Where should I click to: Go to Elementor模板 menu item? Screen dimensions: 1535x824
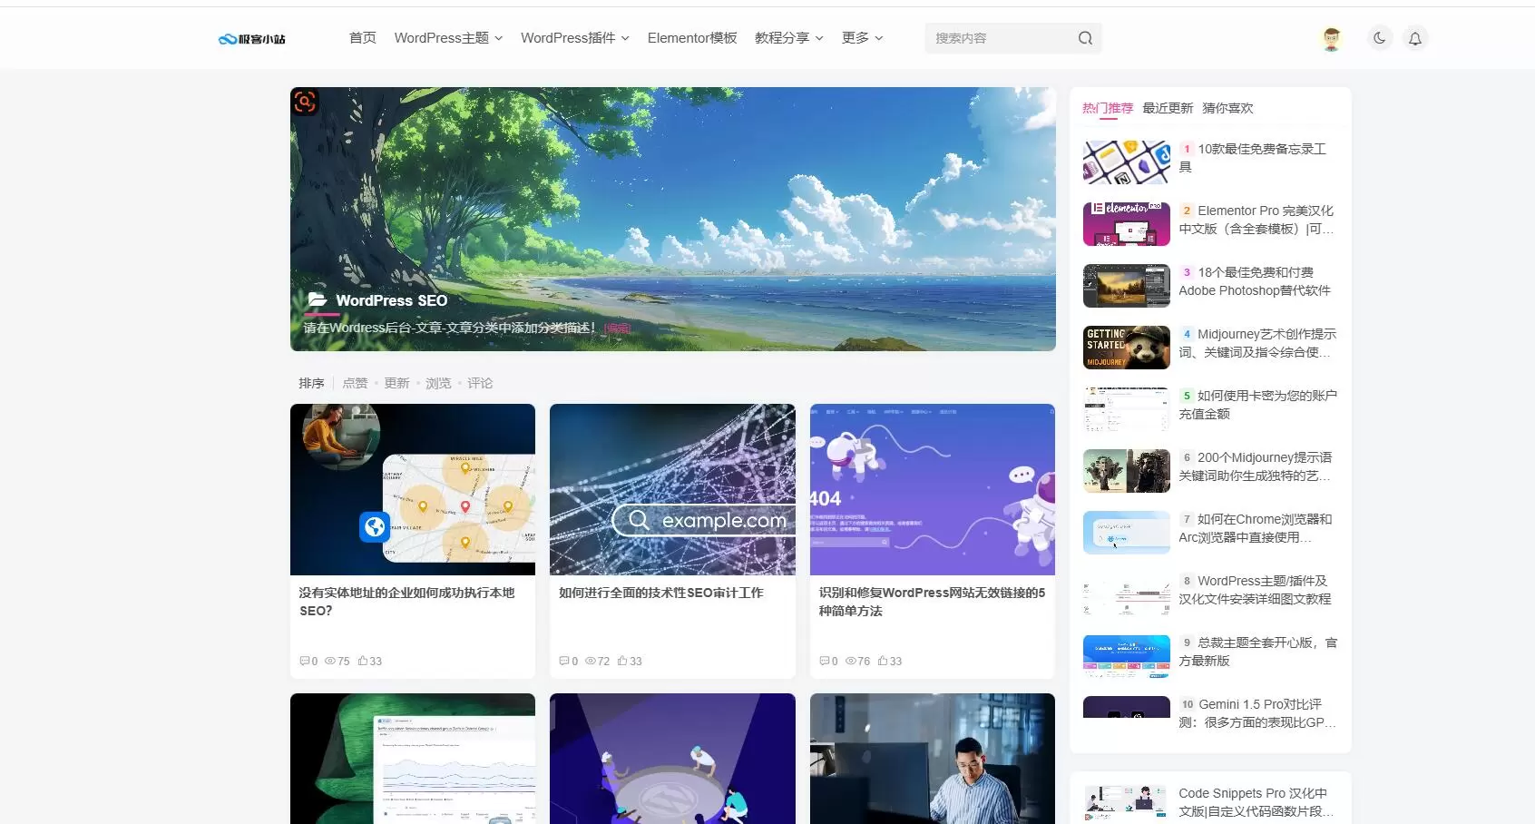tap(692, 38)
